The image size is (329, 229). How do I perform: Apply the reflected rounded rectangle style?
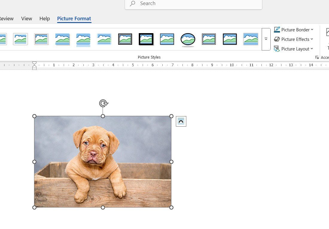[x=83, y=39]
